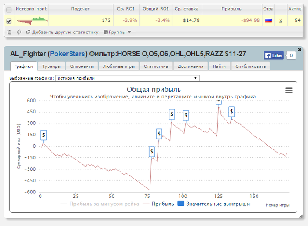Switch to Любимые игры tab
The image size is (308, 226).
(x=119, y=66)
